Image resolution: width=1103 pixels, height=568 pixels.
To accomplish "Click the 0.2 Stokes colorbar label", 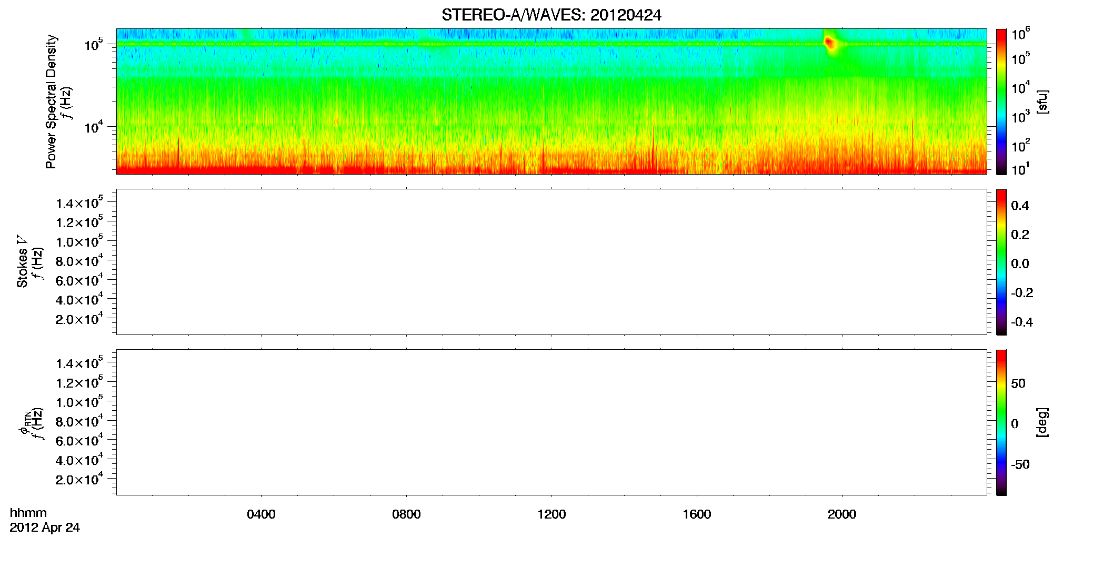I will pos(1020,235).
